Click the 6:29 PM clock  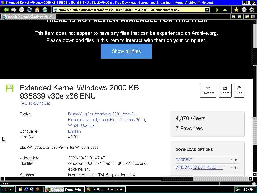coord(248,189)
